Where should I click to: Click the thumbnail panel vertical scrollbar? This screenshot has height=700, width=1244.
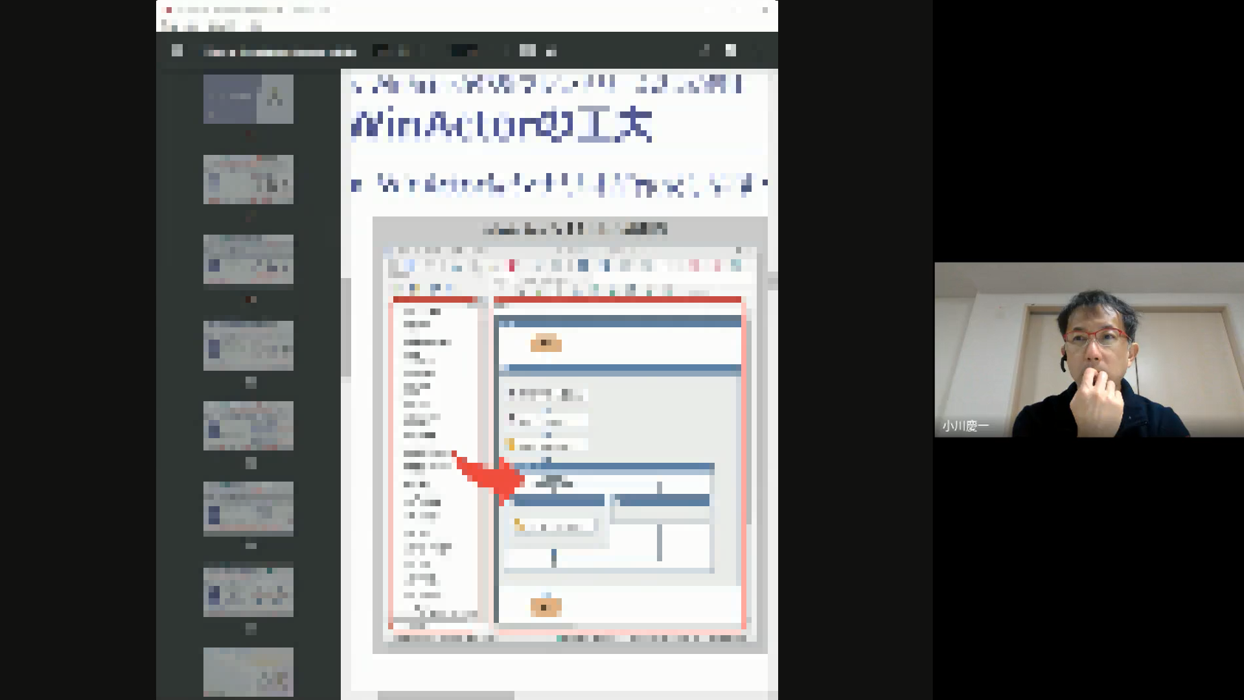[x=346, y=327]
